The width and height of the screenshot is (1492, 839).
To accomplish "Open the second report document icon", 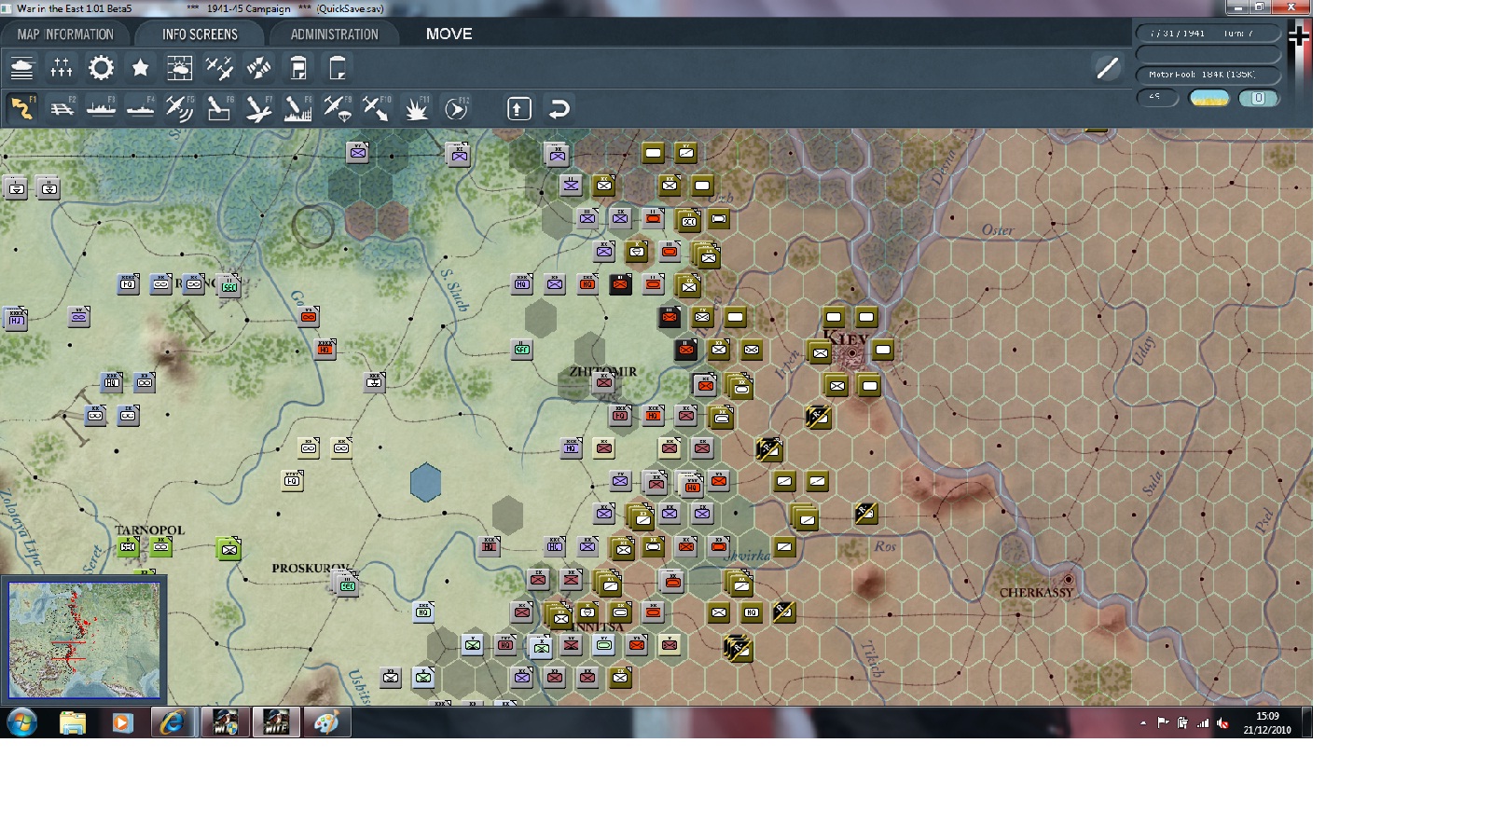I will pos(338,68).
